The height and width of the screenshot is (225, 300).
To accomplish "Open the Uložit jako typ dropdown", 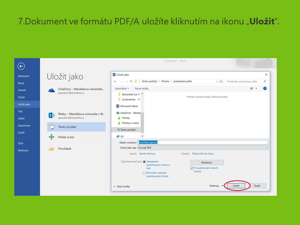I will pyautogui.click(x=202, y=148).
